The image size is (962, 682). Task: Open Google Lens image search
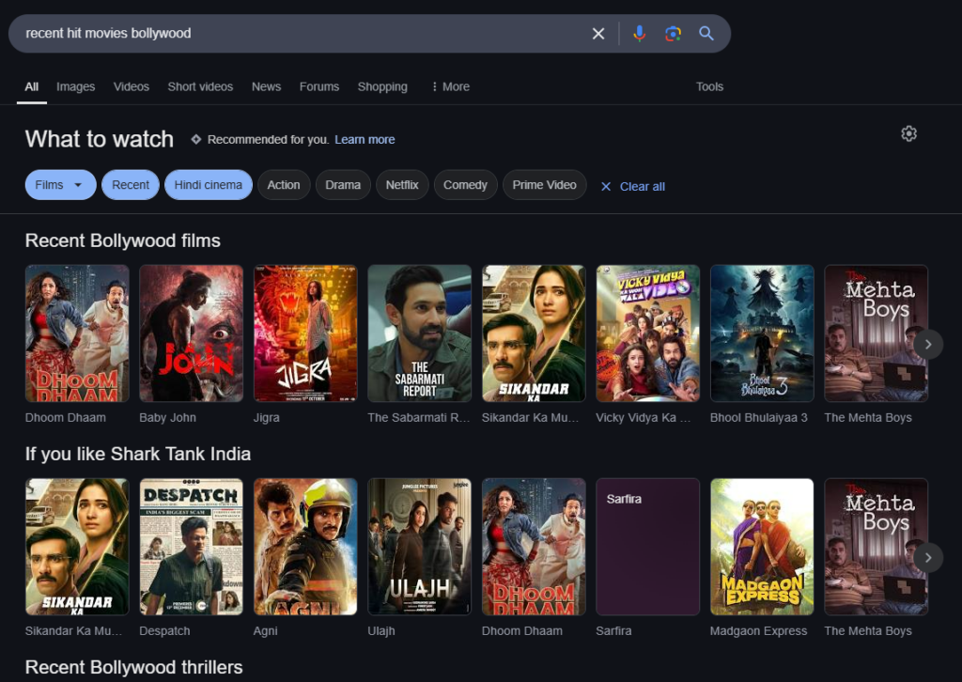pos(673,34)
